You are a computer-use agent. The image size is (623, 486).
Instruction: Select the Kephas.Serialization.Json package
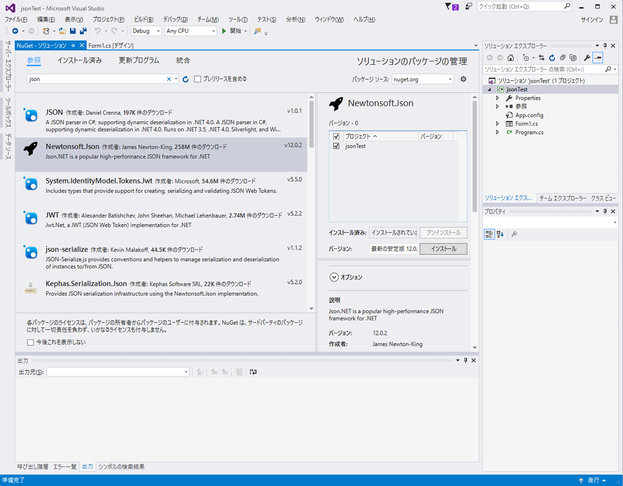(x=161, y=292)
